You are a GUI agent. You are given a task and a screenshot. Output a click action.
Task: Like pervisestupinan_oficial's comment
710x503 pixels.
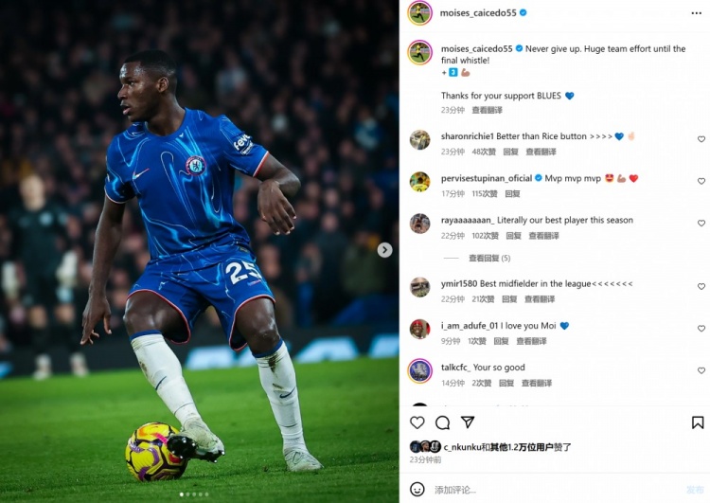[x=701, y=181]
